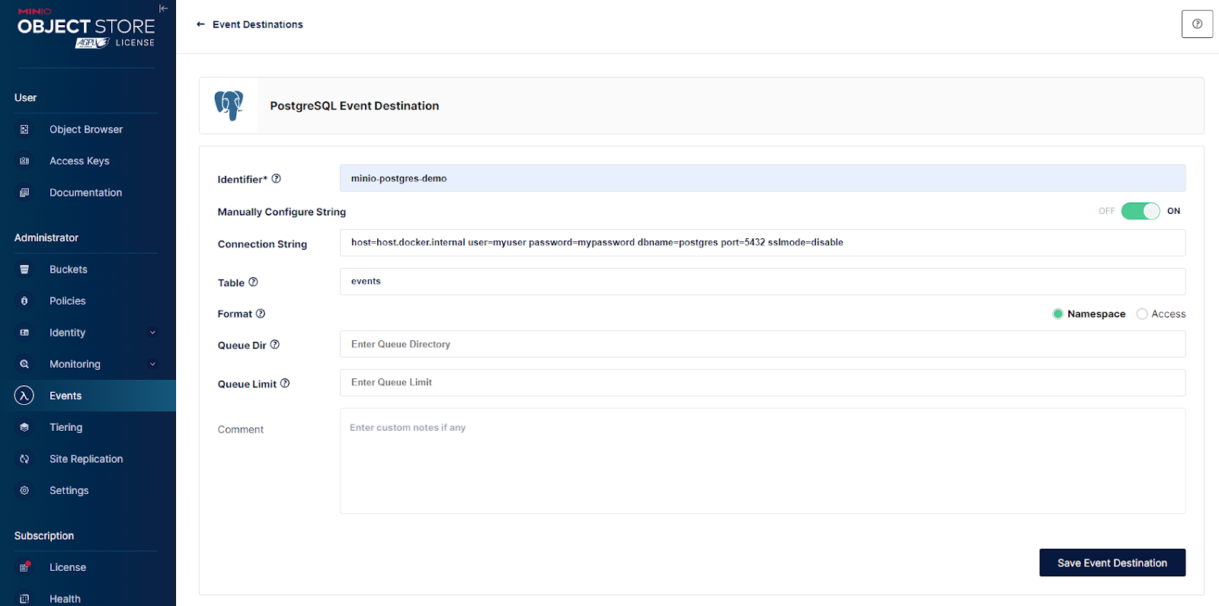This screenshot has width=1219, height=606.
Task: Expand the Monitoring submenu chevron
Action: click(x=152, y=364)
